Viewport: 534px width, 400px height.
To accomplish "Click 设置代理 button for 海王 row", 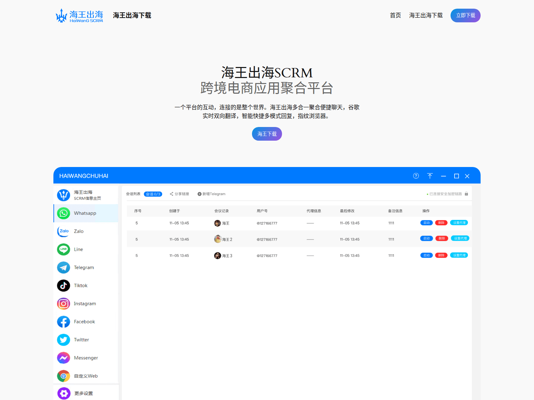I will 459,223.
